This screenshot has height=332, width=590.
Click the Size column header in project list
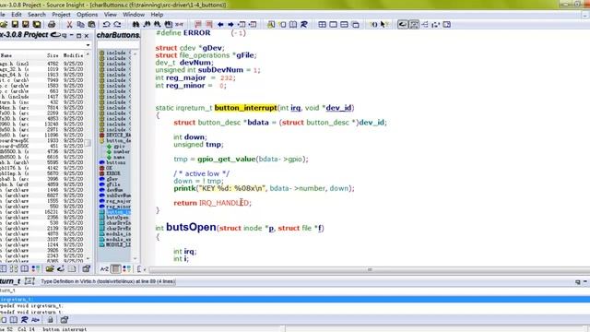[x=52, y=55]
